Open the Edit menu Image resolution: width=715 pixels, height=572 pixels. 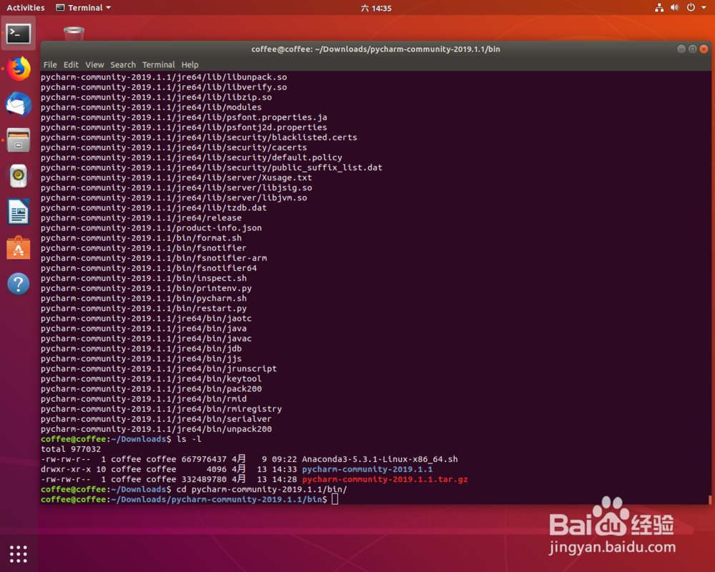pos(71,65)
